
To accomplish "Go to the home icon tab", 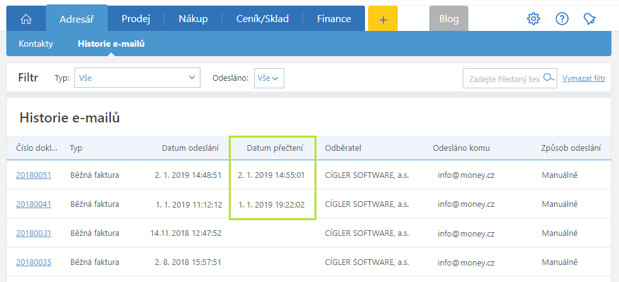I will coord(26,18).
